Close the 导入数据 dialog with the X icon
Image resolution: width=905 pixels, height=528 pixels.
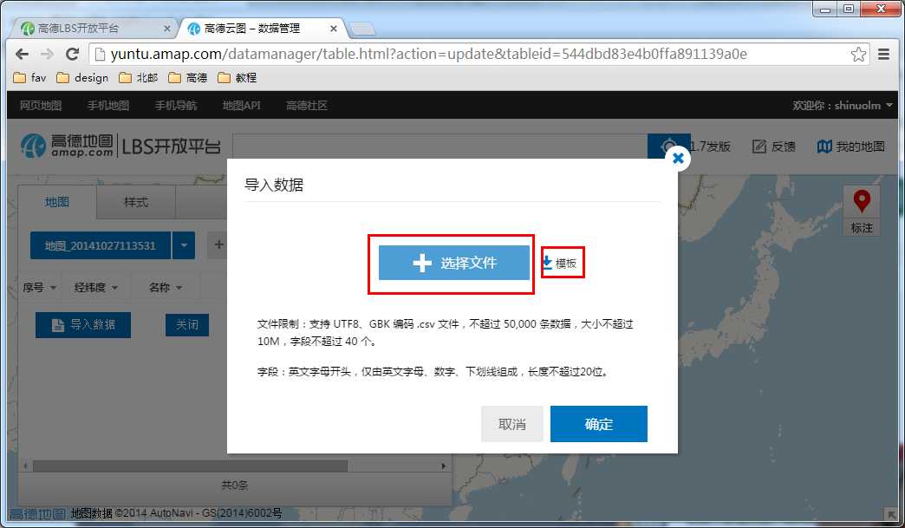click(678, 158)
